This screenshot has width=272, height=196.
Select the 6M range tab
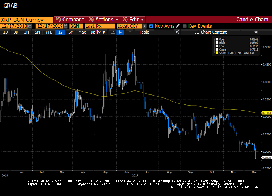coord(37,32)
